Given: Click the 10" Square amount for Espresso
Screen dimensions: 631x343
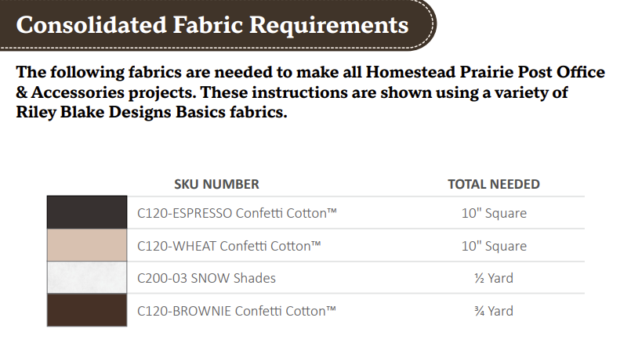Looking at the screenshot, I should pyautogui.click(x=494, y=213).
